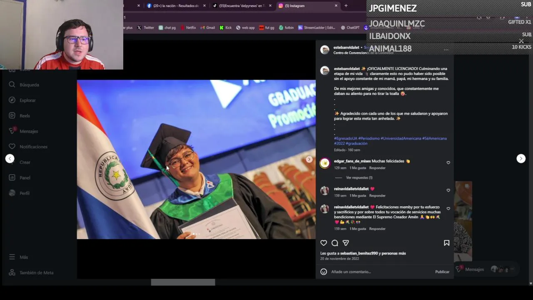The height and width of the screenshot is (300, 533).
Task: Open a new browser tab with the plus button
Action: [x=346, y=6]
